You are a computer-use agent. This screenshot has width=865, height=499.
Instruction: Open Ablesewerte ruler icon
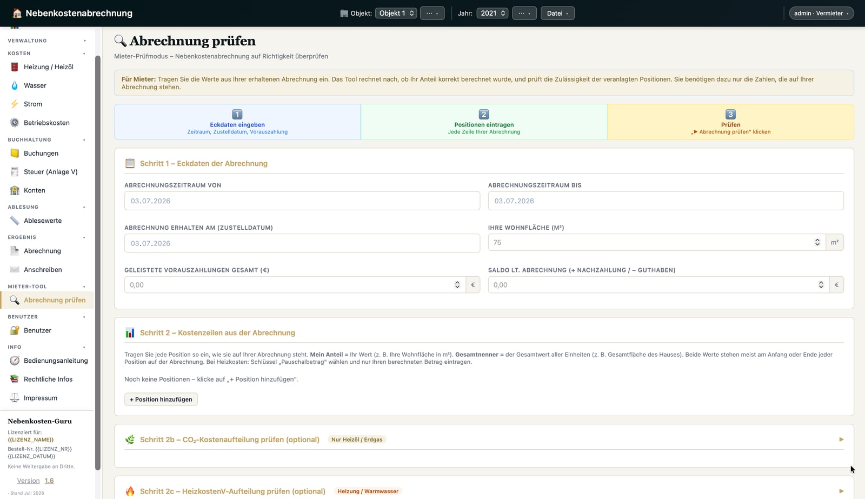[x=15, y=221]
